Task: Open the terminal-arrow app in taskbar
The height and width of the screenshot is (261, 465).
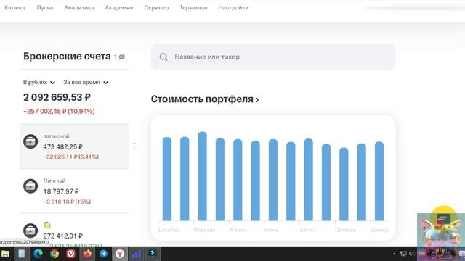Action: pos(153,254)
